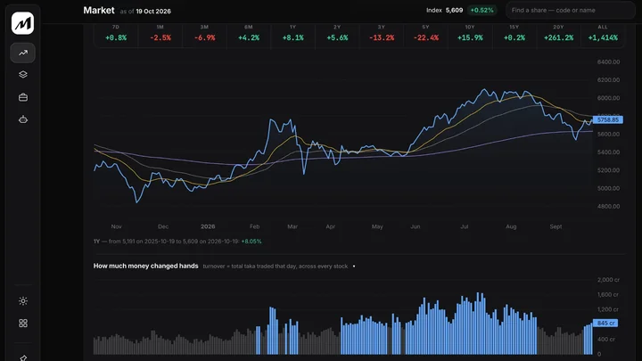Viewport: 642px width, 361px height.
Task: Open the briefcase portfolio icon
Action: [x=23, y=97]
